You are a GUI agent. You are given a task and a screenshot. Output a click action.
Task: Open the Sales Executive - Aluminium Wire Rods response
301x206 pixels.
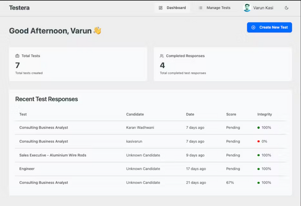(x=150, y=155)
